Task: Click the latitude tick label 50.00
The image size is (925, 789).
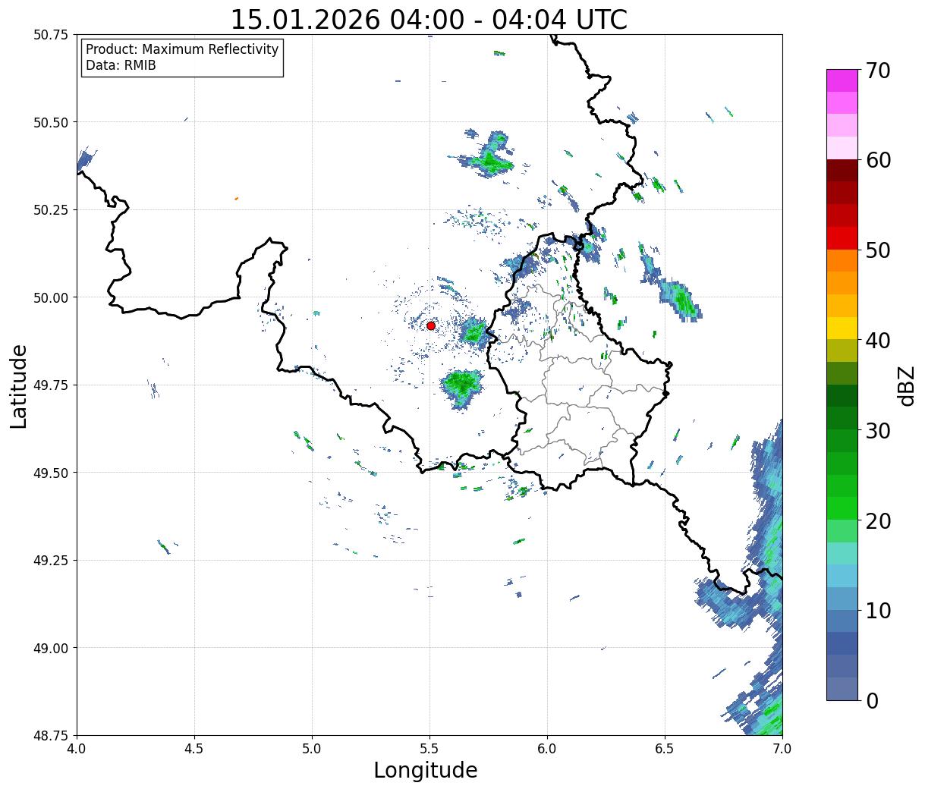Action: (x=52, y=297)
